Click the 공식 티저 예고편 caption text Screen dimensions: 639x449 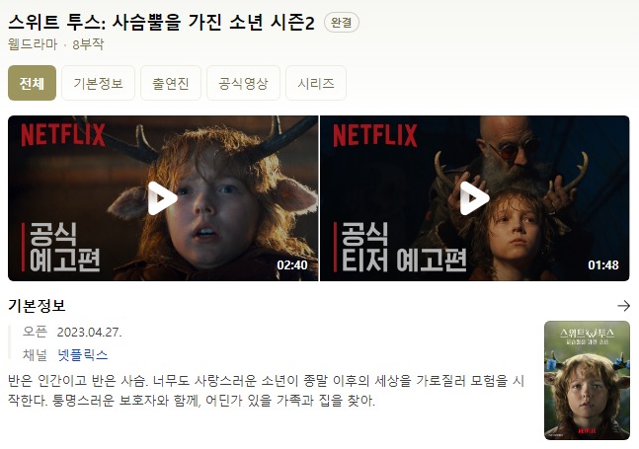tap(404, 247)
